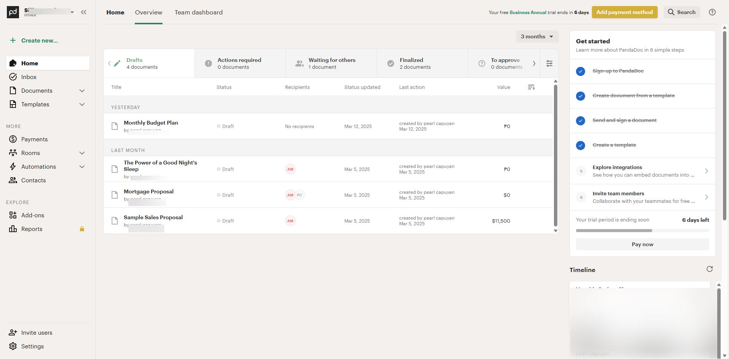Toggle the Create a template step checkmark

(580, 145)
